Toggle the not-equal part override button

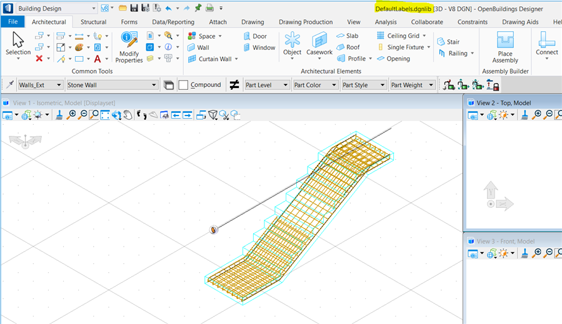tap(234, 85)
